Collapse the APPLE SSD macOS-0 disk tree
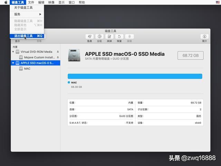 [x=13, y=63]
